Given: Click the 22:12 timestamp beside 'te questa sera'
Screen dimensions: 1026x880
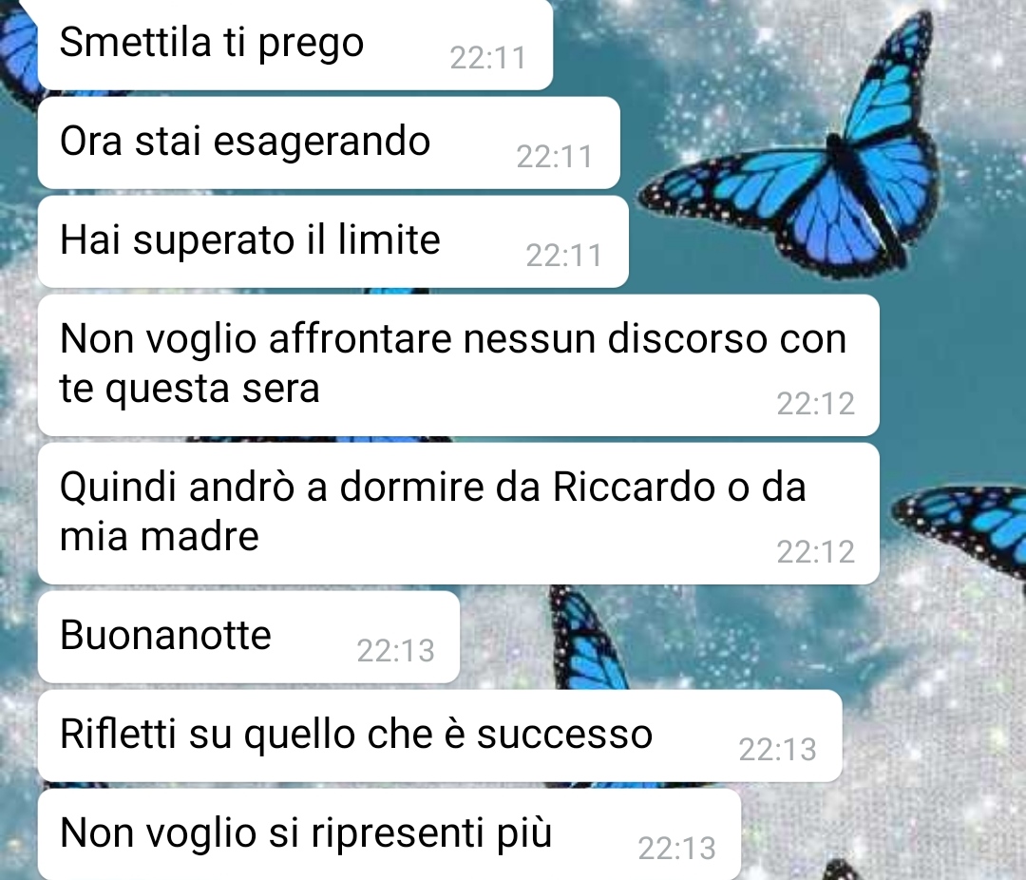Looking at the screenshot, I should [x=815, y=404].
